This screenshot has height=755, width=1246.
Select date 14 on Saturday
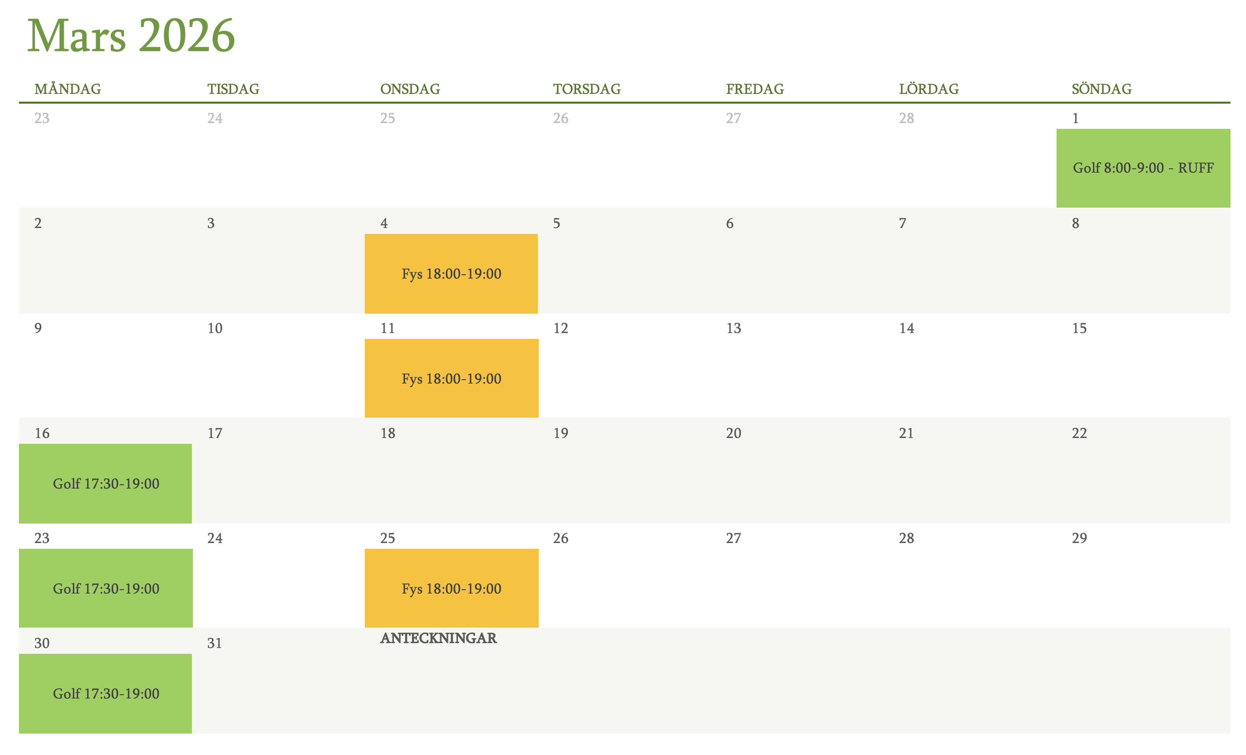(906, 329)
